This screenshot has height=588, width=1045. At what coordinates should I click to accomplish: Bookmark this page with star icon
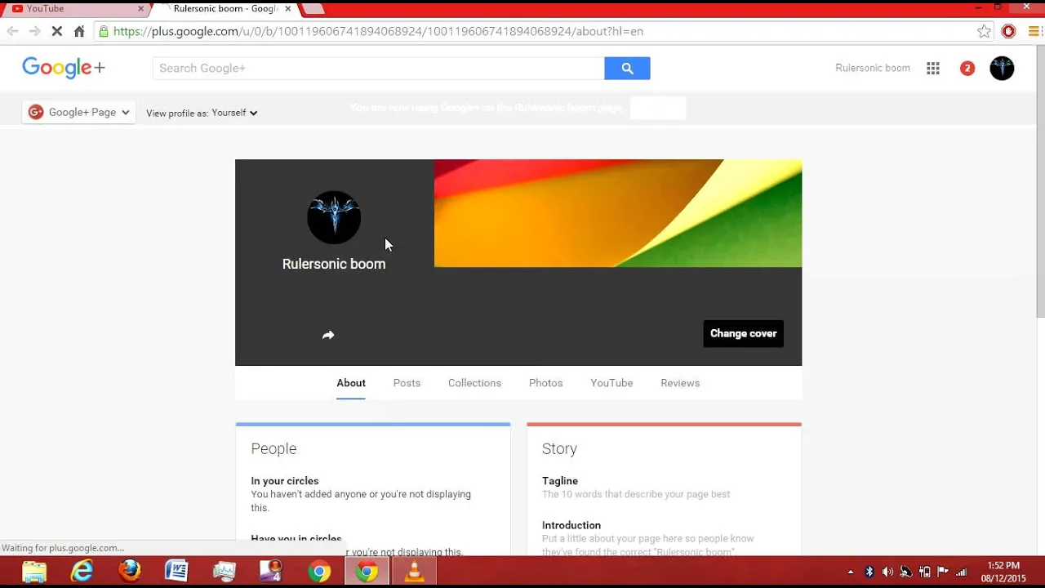point(985,31)
